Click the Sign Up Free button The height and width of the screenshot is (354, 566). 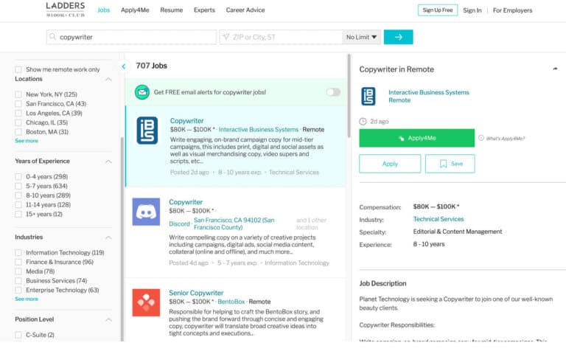438,10
